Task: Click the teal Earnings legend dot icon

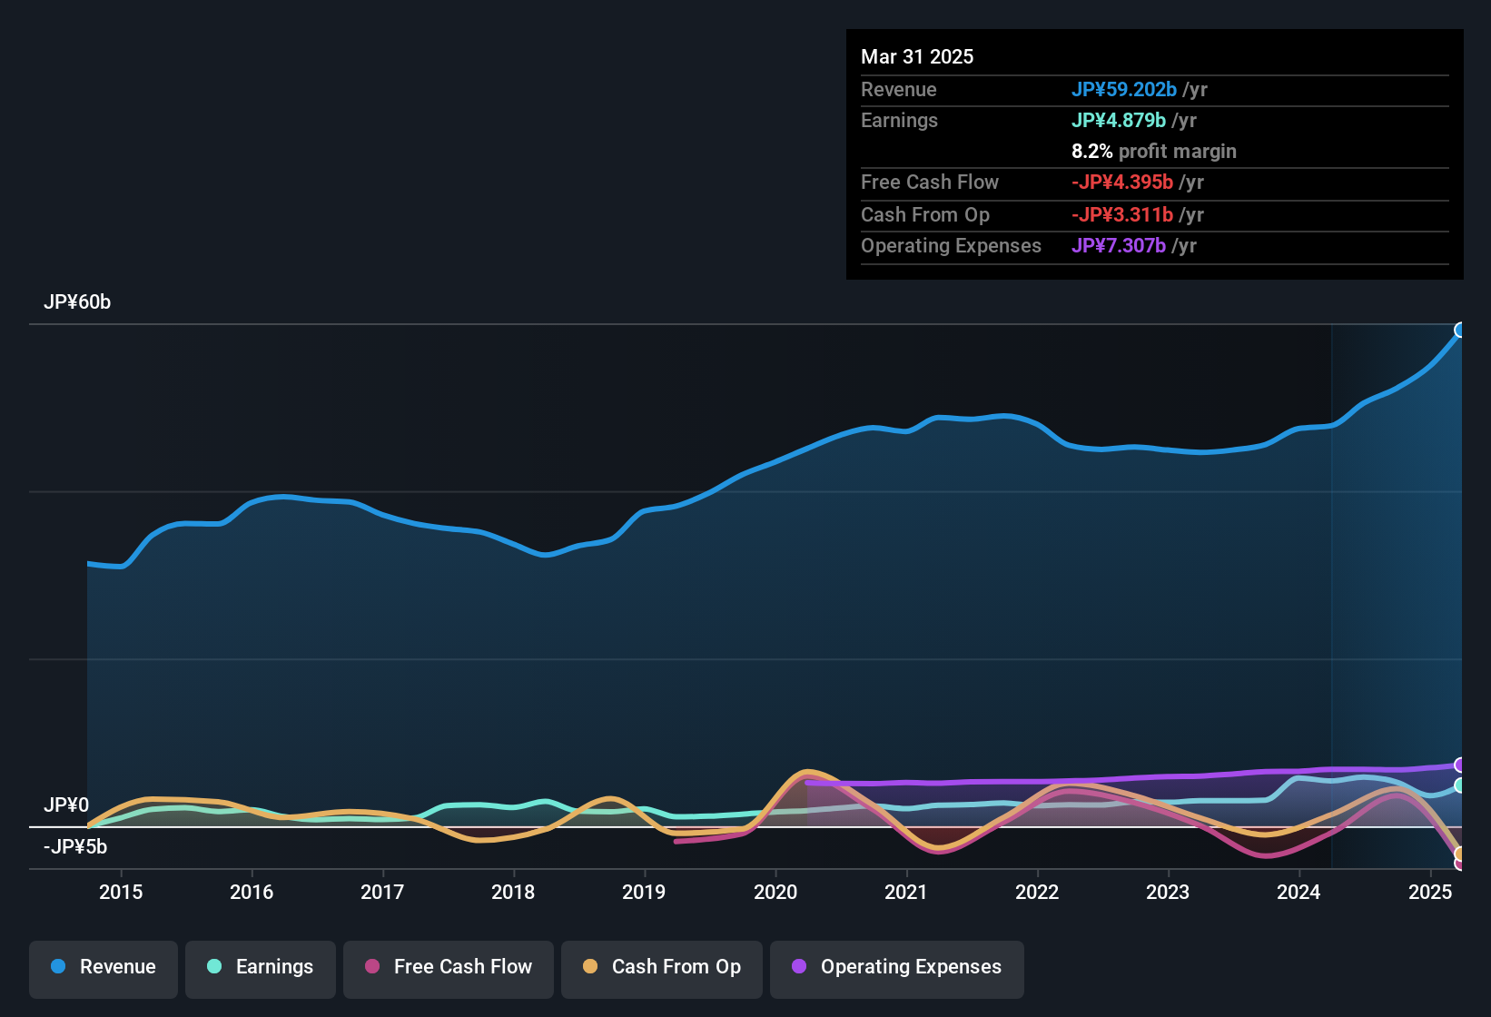Action: [x=214, y=966]
